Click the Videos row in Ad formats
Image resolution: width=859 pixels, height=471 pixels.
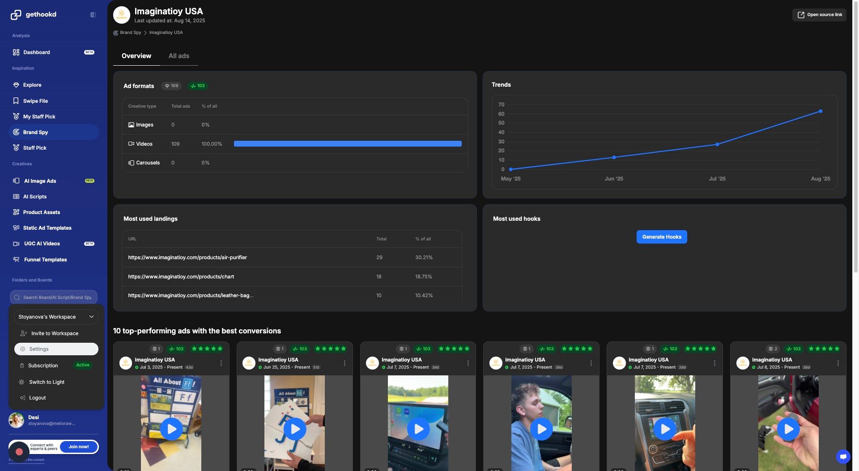click(x=295, y=144)
